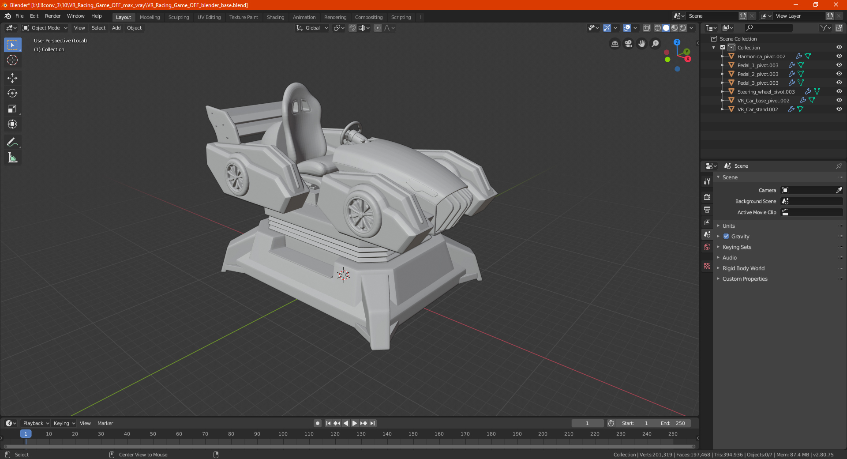Image resolution: width=847 pixels, height=459 pixels.
Task: Open the World properties tab
Action: 707,247
